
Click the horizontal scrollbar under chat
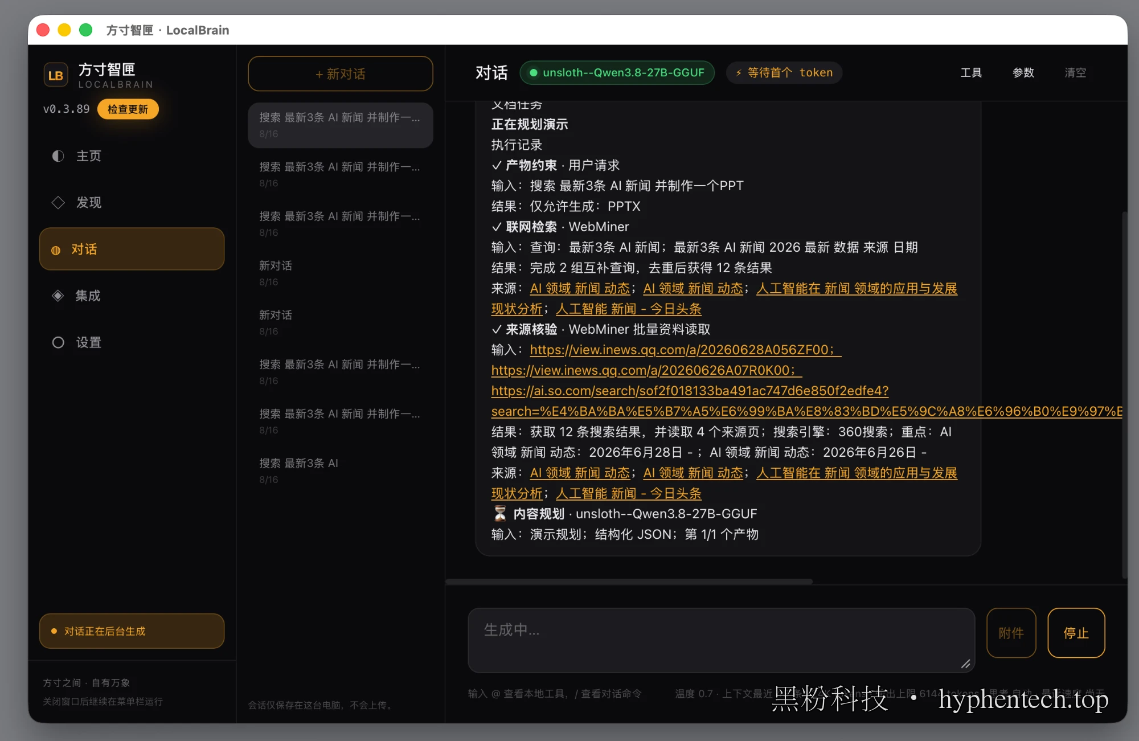(629, 582)
